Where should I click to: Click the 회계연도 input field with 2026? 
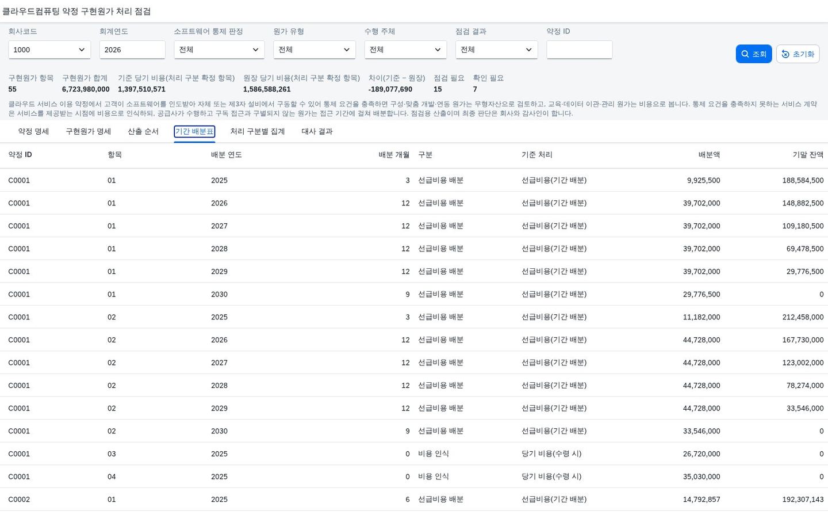pyautogui.click(x=132, y=49)
